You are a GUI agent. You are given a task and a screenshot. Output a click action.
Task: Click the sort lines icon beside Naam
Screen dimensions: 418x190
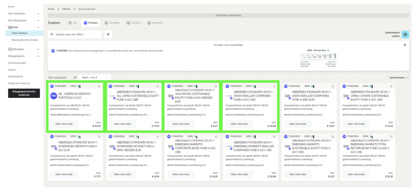[75, 77]
